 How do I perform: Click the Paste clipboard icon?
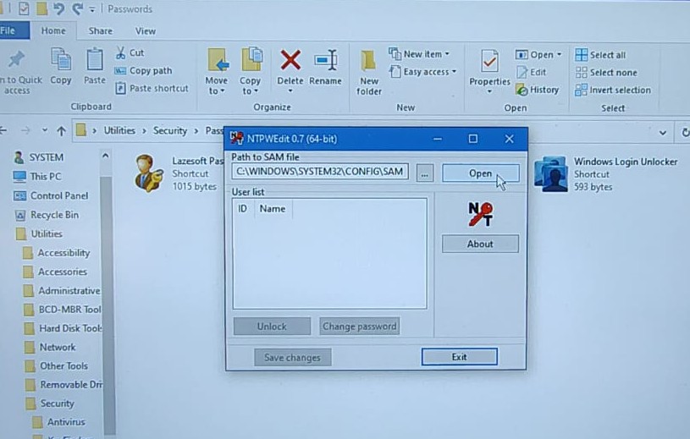click(x=95, y=61)
